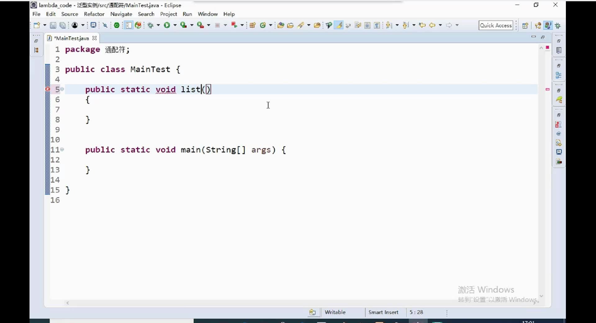This screenshot has height=323, width=596.
Task: Open the Coverage dropdown arrow
Action: point(192,25)
